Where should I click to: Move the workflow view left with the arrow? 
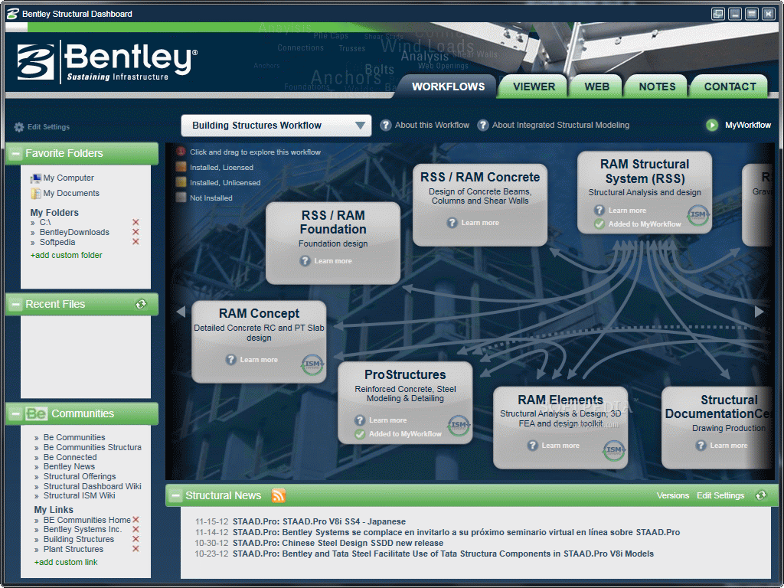(181, 312)
